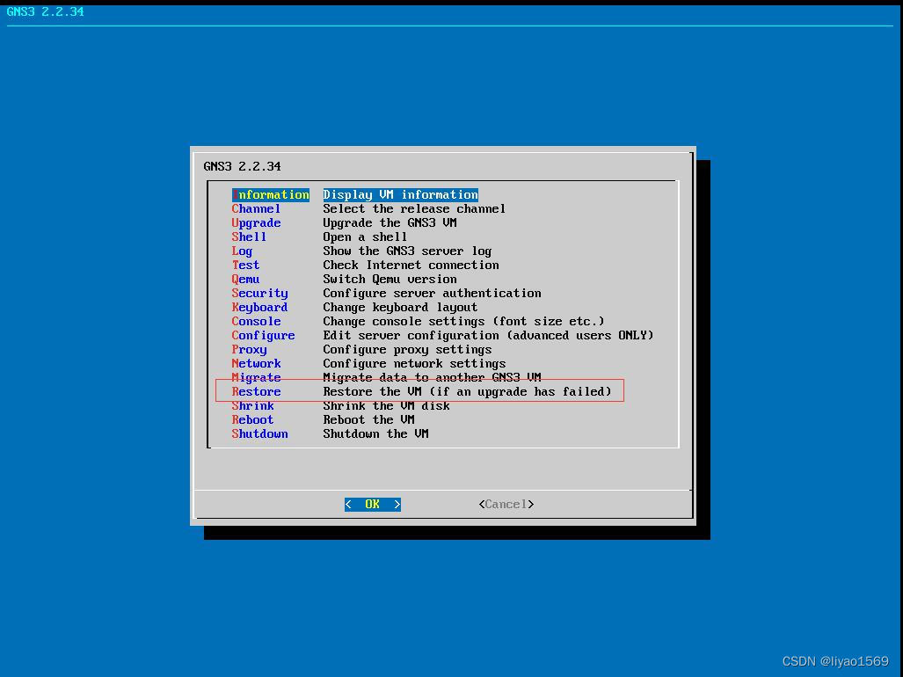Open the Security menu entry

[x=259, y=294]
